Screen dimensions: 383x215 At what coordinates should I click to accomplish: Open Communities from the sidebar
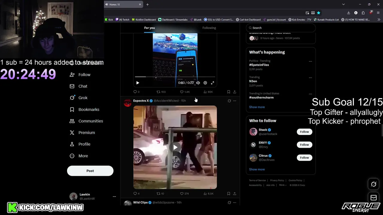click(x=86, y=121)
